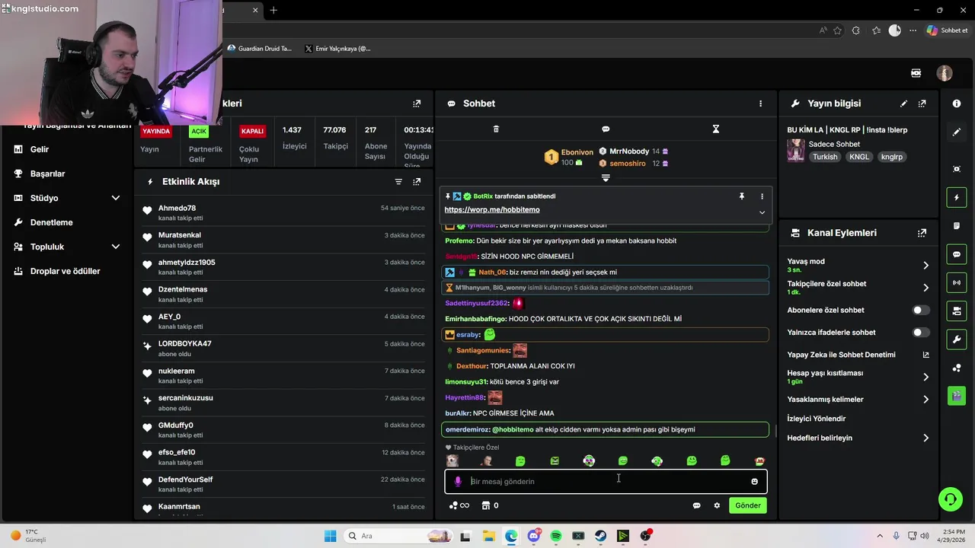Viewport: 975px width, 548px height.
Task: Click the pencil icon in right rail
Action: tap(957, 132)
